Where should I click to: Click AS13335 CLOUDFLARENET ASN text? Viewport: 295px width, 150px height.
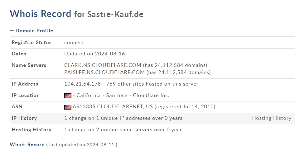pyautogui.click(x=113, y=107)
